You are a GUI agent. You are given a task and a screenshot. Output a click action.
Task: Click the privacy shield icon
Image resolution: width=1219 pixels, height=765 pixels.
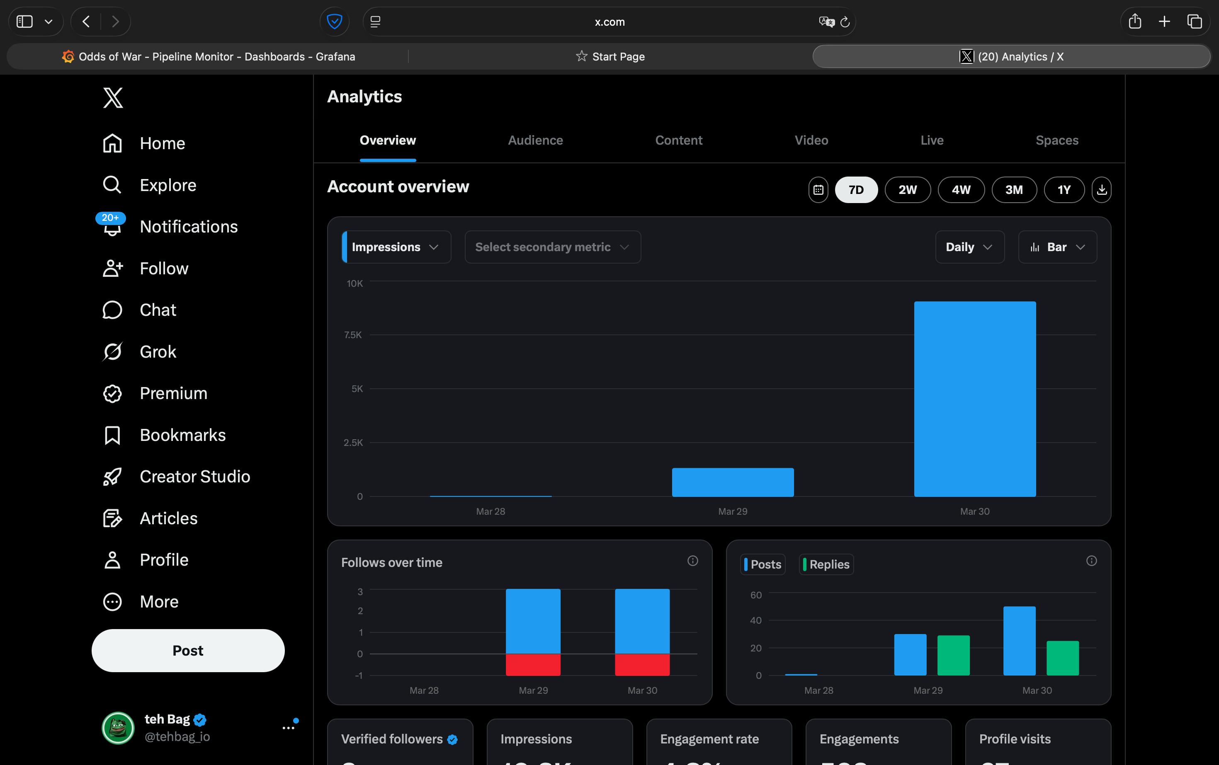click(335, 22)
